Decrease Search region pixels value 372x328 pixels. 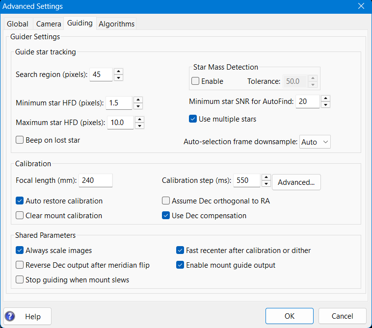118,78
